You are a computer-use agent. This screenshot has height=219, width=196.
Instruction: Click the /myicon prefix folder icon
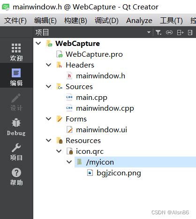79,162
